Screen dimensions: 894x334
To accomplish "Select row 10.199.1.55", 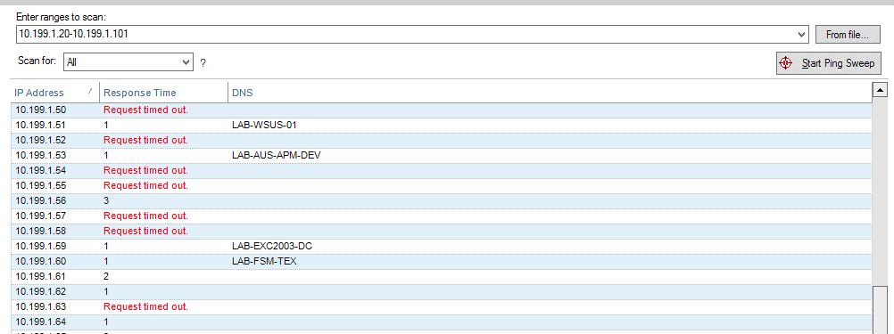I will (442, 185).
